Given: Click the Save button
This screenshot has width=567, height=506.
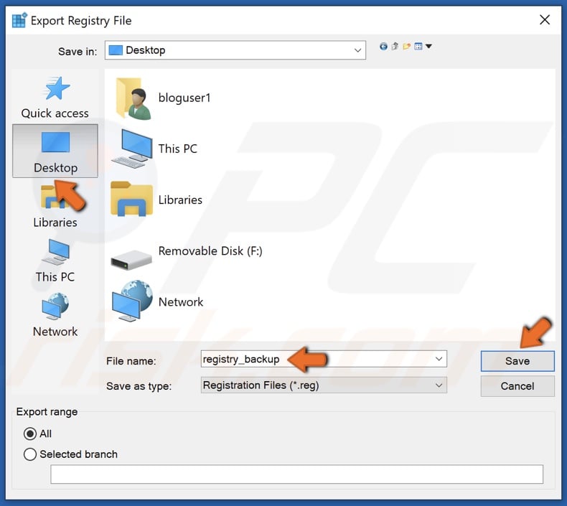Looking at the screenshot, I should 517,361.
